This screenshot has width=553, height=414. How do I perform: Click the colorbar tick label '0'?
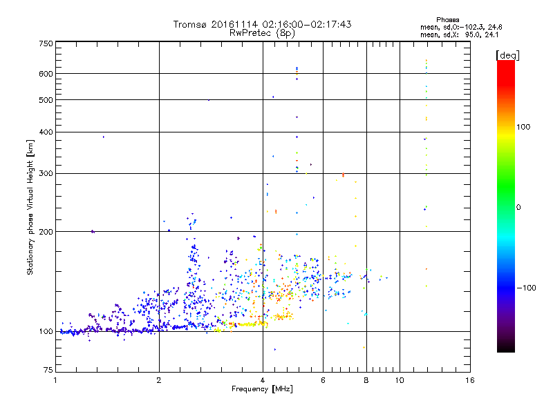(x=518, y=207)
